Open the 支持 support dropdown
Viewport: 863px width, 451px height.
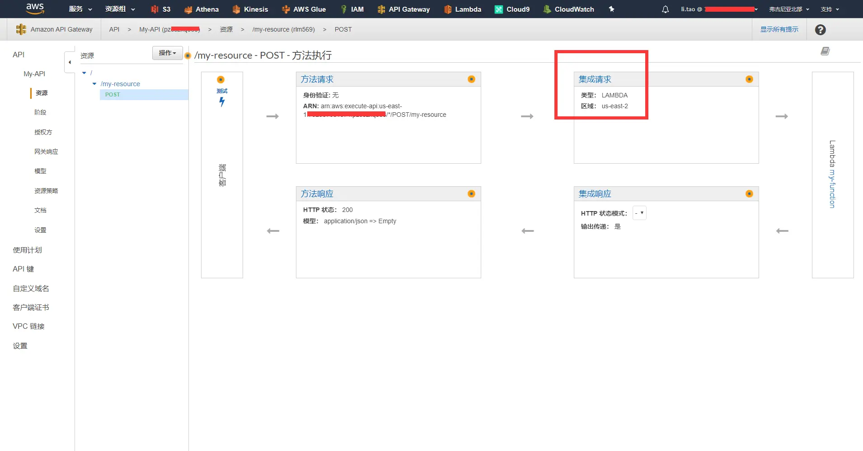tap(830, 9)
